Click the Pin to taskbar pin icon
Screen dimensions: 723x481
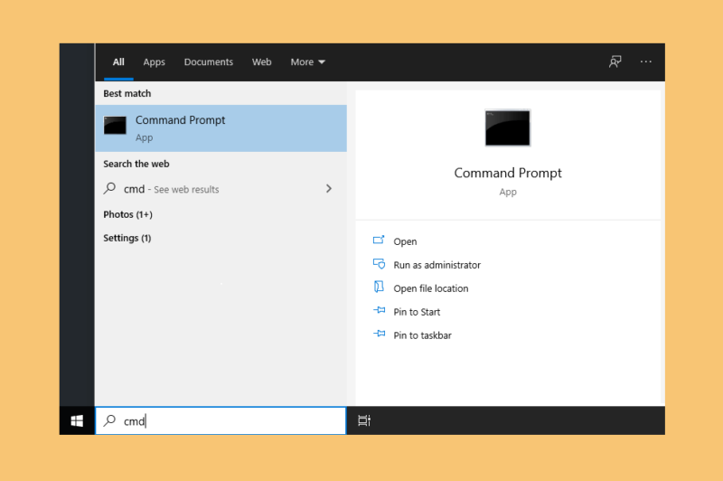pyautogui.click(x=379, y=333)
